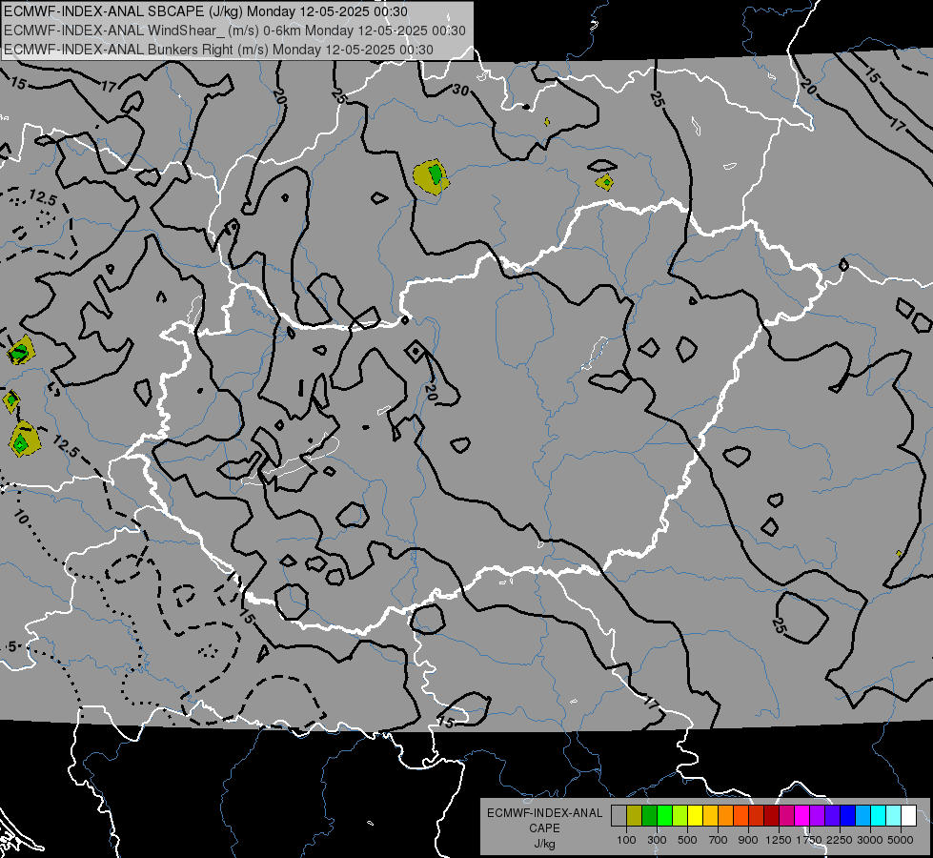Click the legend title ECMWF-INDEX-ANAL
Image resolution: width=933 pixels, height=858 pixels.
click(544, 813)
